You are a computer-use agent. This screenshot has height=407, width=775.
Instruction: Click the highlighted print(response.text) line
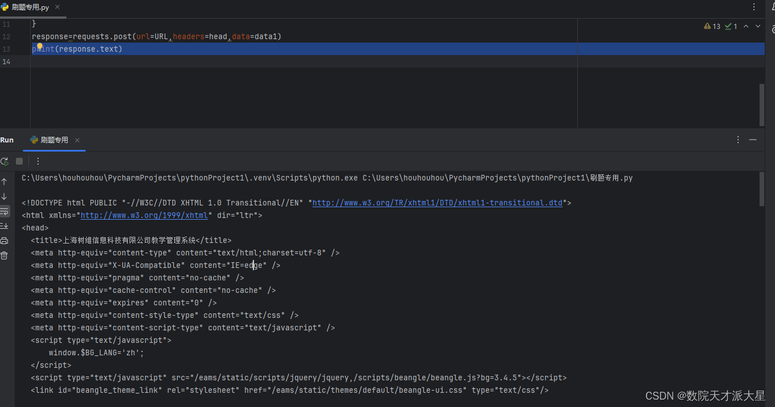pyautogui.click(x=398, y=49)
